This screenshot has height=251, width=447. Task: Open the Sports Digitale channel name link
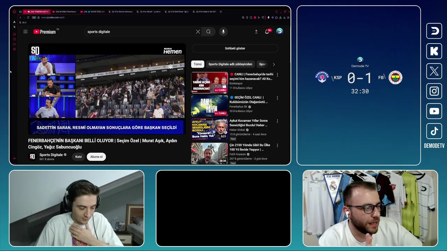click(51, 155)
